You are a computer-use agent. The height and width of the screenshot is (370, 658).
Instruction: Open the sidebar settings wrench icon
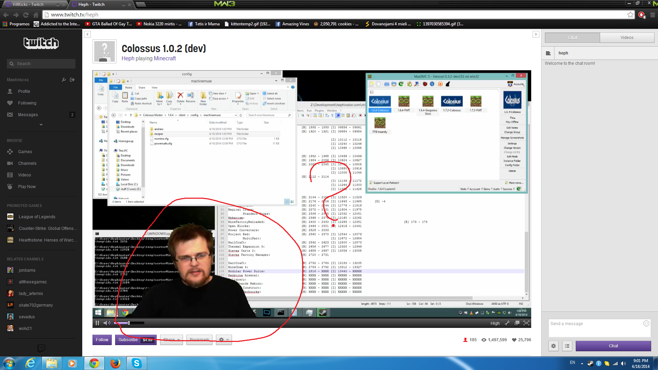coord(64,80)
